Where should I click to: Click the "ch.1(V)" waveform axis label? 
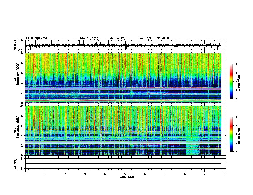[x=15, y=45]
